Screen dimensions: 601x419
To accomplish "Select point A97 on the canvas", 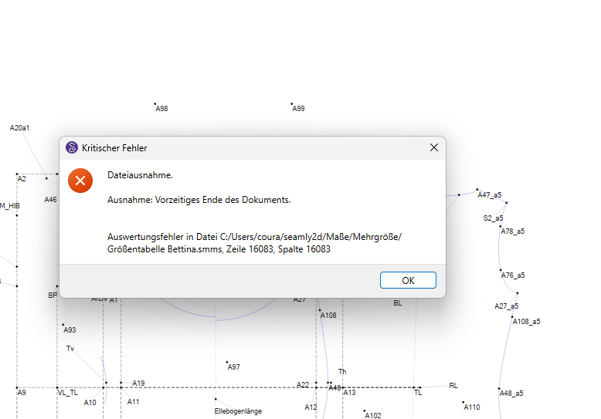I will point(226,362).
